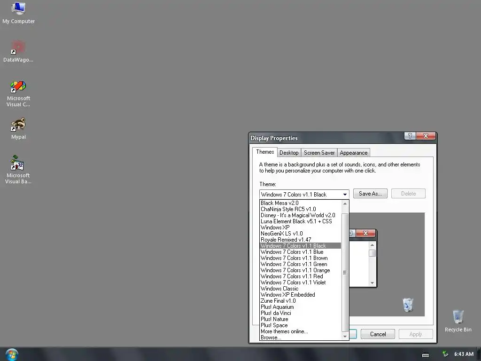481x361 pixels.
Task: Select the Microsoft Visual Ba... shortcut icon
Action: (x=18, y=170)
